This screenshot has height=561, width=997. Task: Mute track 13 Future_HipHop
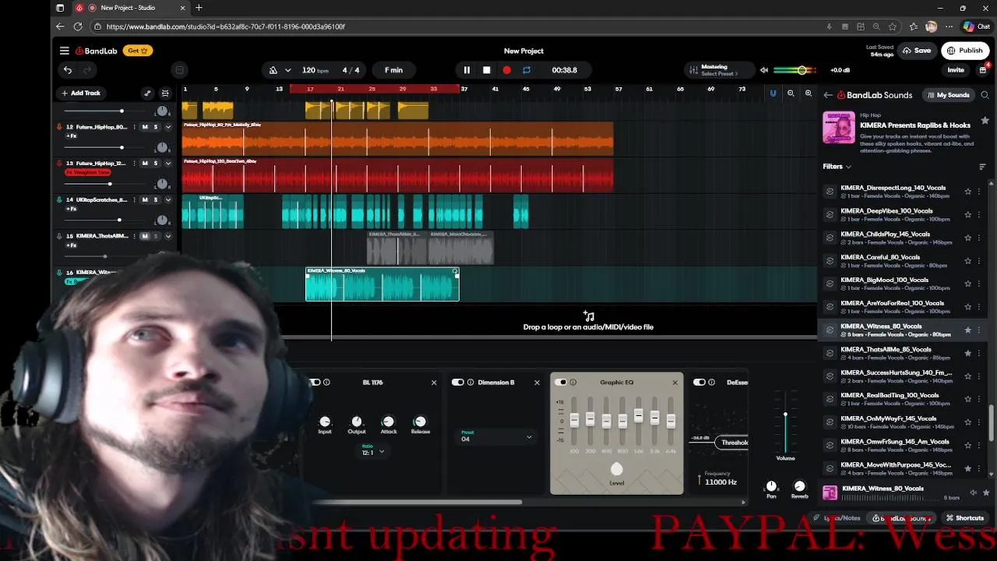144,164
